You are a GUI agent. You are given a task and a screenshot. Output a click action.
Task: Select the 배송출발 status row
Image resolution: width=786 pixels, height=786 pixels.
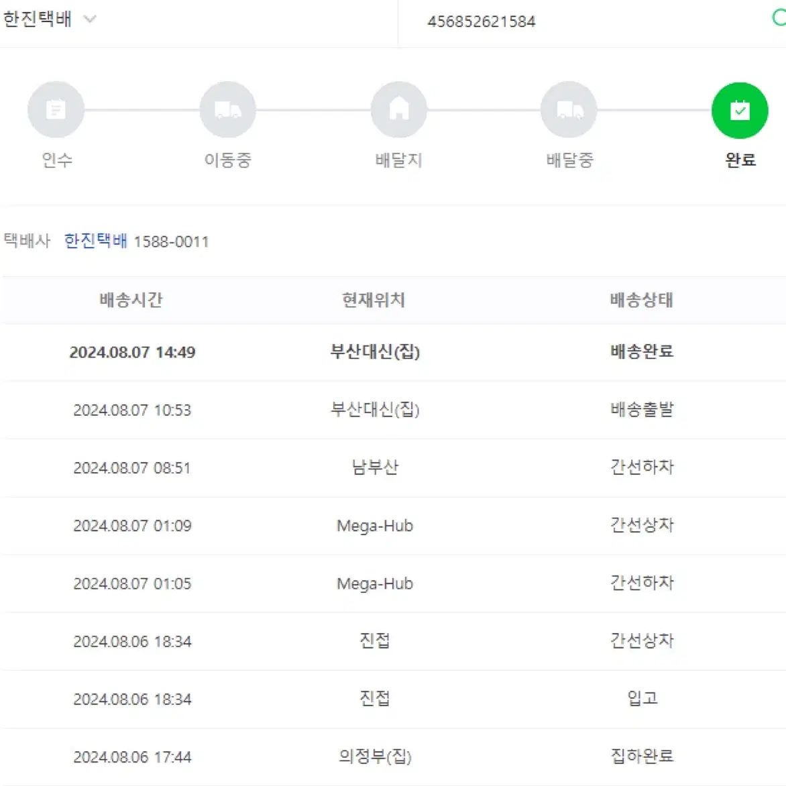point(393,410)
